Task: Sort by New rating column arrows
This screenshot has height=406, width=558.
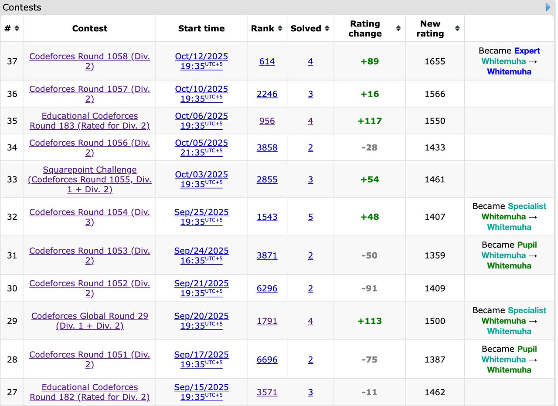Action: tap(457, 28)
